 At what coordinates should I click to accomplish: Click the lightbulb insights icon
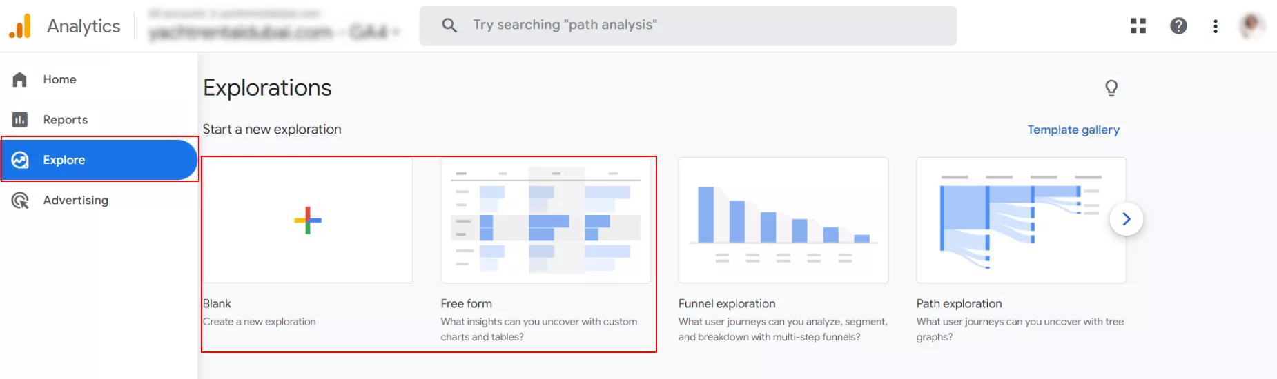(1111, 88)
